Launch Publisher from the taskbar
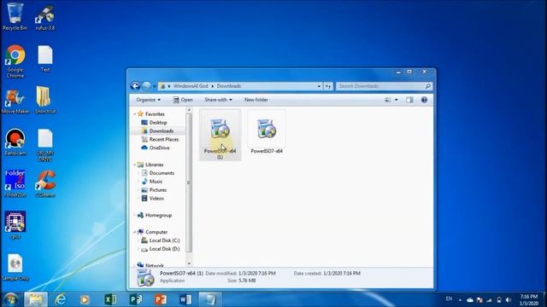Screen dimensions: 547x307 tap(135, 299)
